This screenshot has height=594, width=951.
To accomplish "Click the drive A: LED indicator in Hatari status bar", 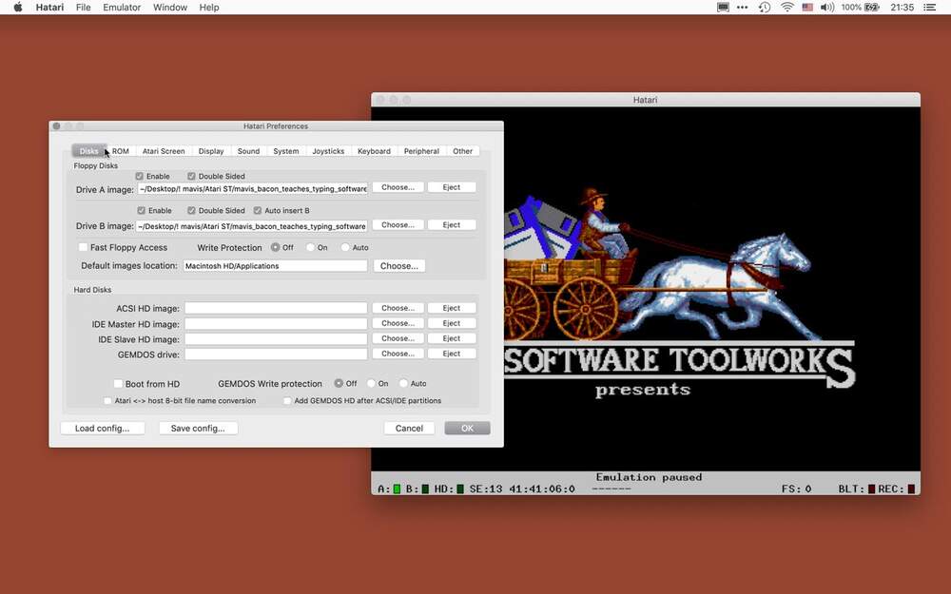I will (x=397, y=489).
